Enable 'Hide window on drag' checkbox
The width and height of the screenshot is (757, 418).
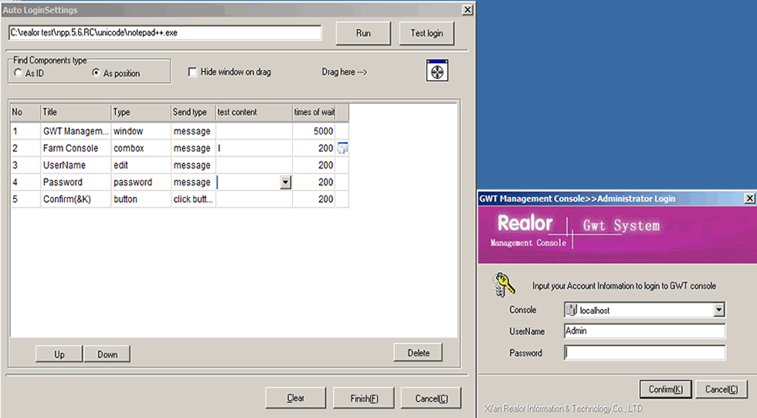pos(193,72)
